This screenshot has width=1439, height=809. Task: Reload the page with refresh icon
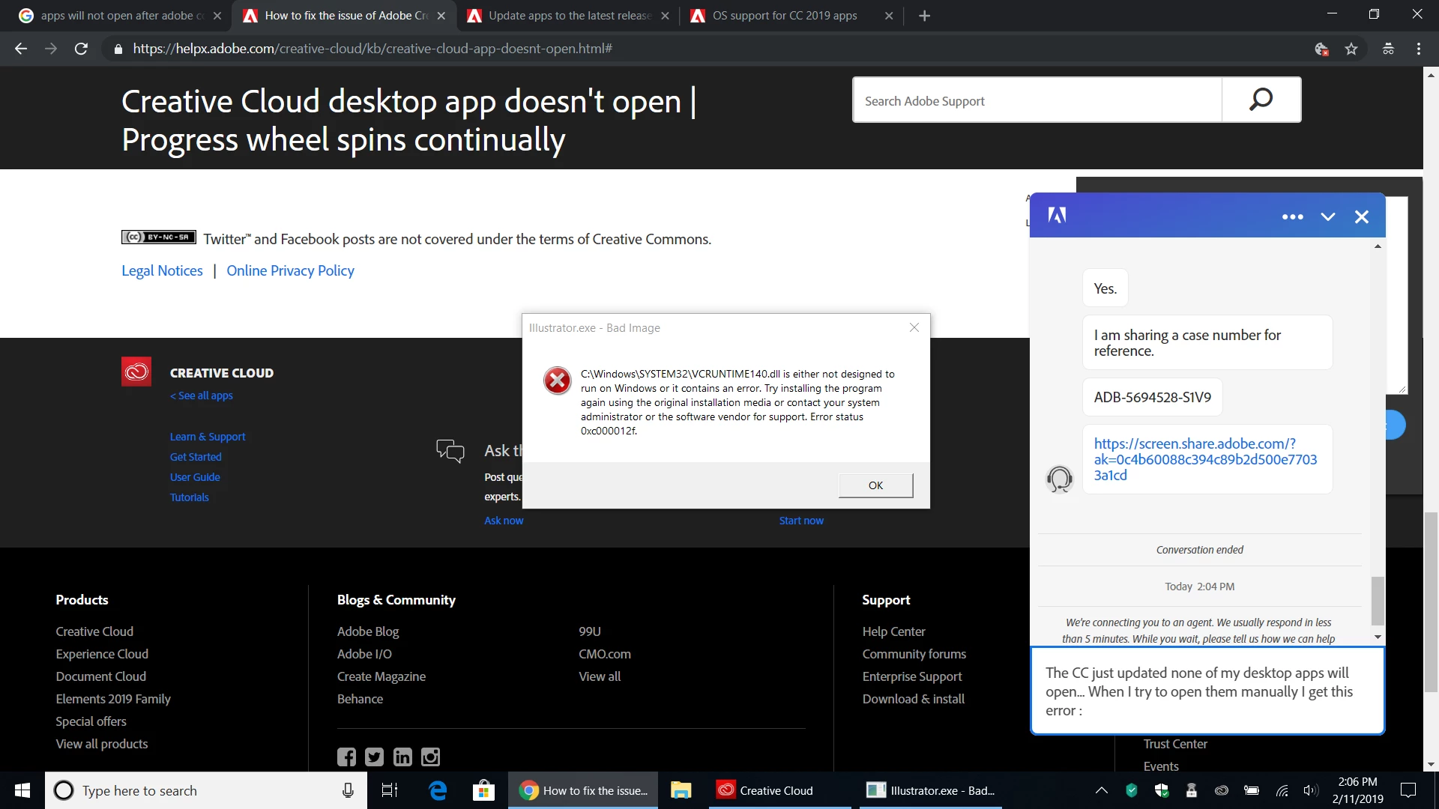(81, 49)
